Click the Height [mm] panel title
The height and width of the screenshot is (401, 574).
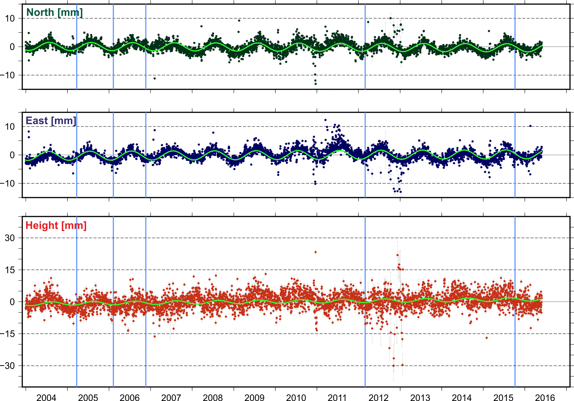click(x=56, y=226)
